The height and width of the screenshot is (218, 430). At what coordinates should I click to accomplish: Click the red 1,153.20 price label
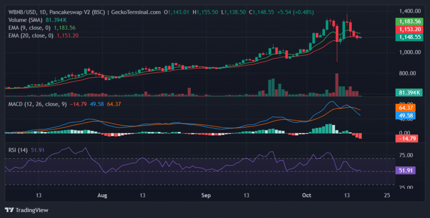[x=409, y=29]
